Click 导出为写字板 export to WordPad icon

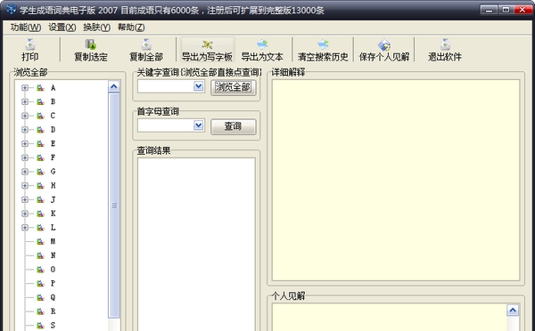tap(207, 44)
